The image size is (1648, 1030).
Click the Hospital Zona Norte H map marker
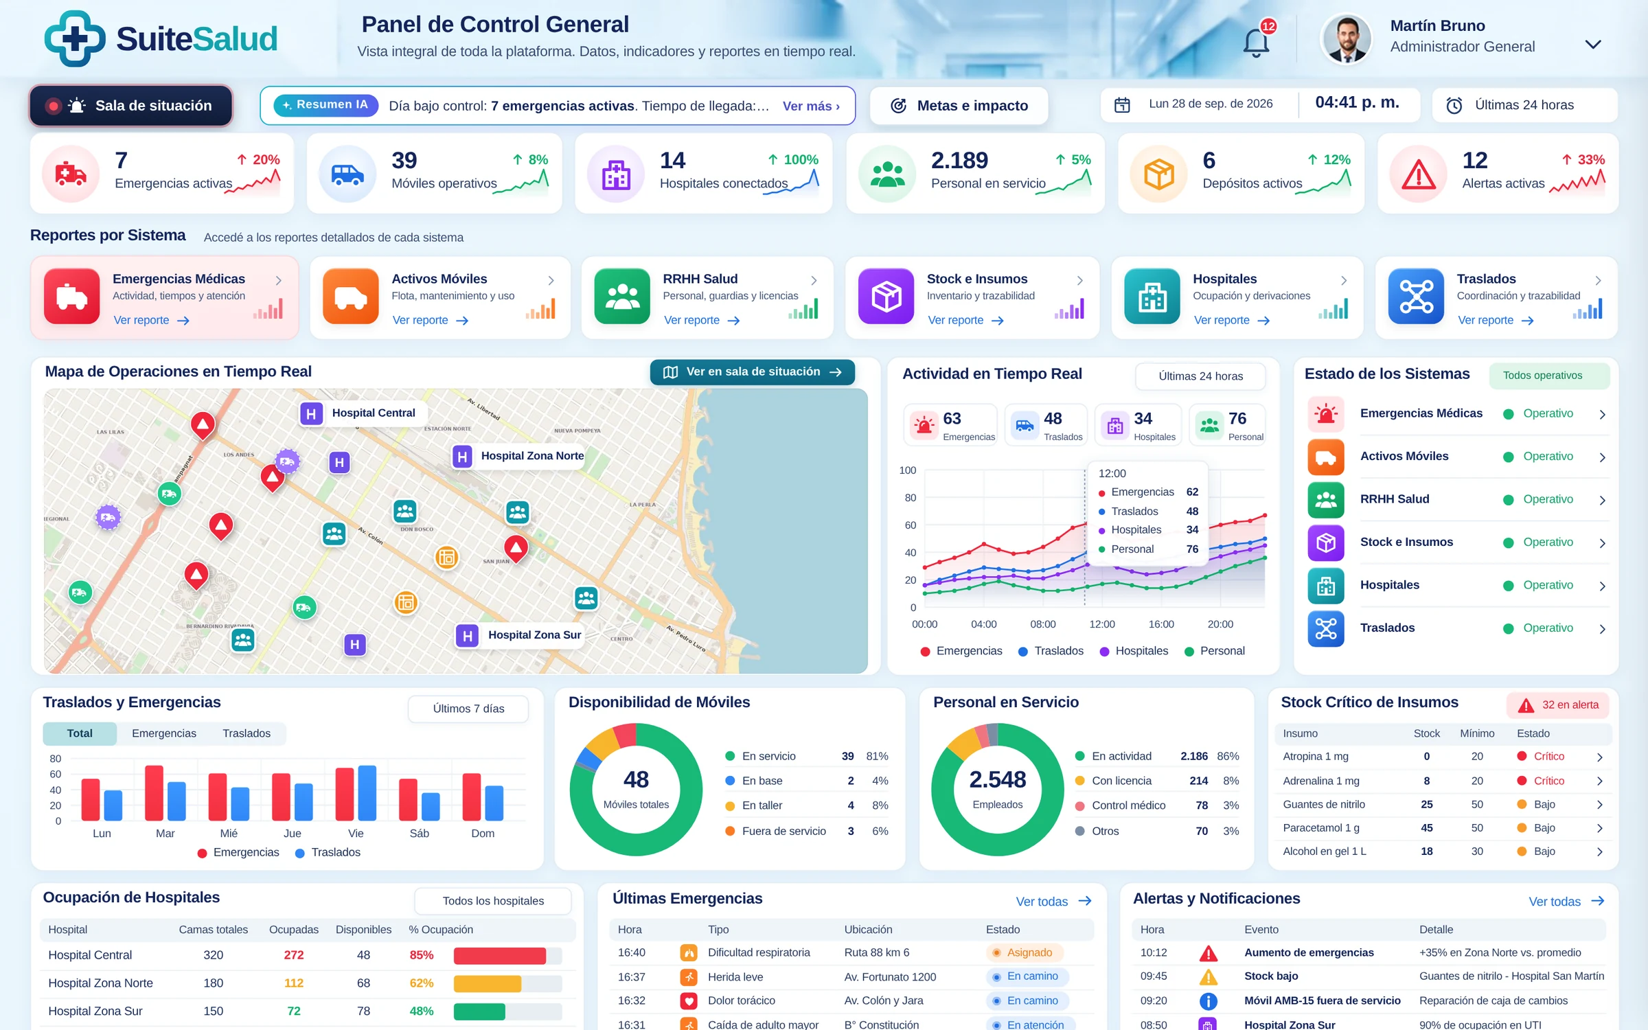coord(463,456)
